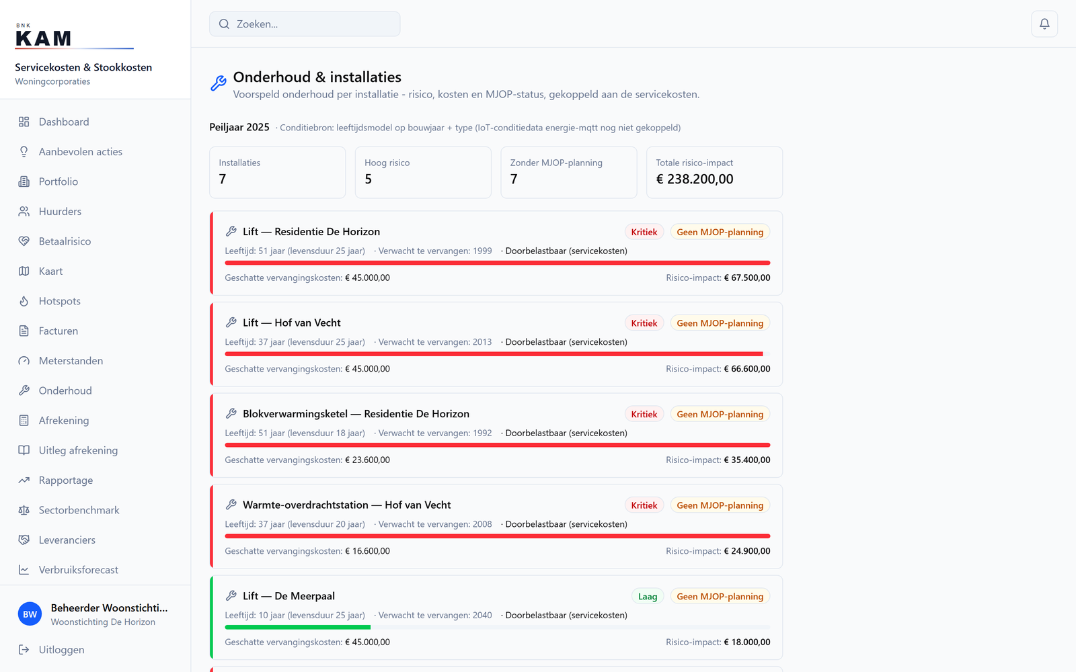Navigate to Huurders
The width and height of the screenshot is (1076, 672).
(x=95, y=212)
